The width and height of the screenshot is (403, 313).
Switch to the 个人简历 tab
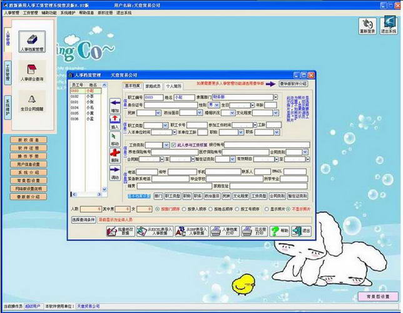173,86
